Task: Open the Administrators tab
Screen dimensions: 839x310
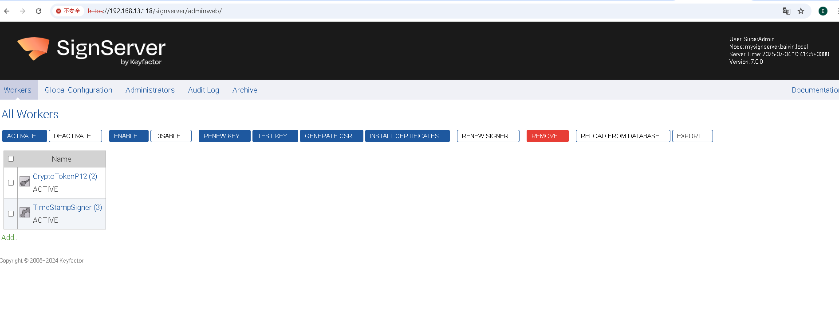Action: coord(150,90)
